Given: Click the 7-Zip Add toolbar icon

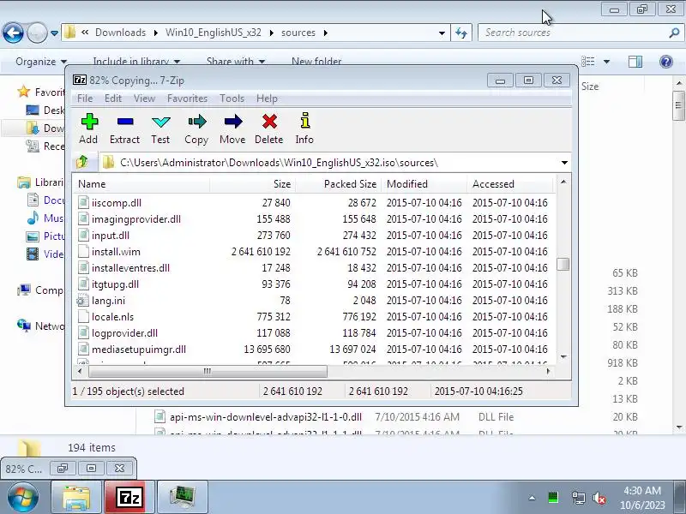Looking at the screenshot, I should [x=89, y=122].
